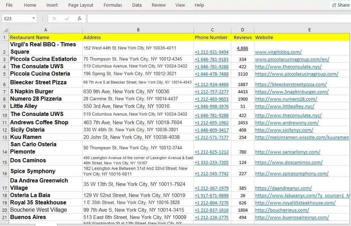Open the View tab
The height and width of the screenshot is (226, 351).
pyautogui.click(x=180, y=5)
